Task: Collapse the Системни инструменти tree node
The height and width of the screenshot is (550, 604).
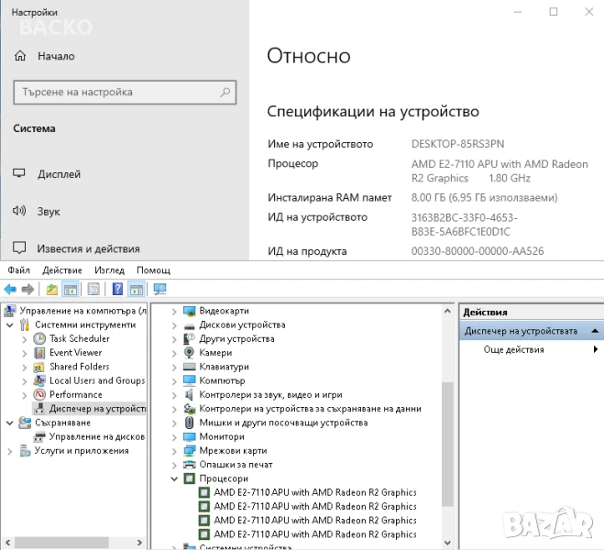Action: 10,325
